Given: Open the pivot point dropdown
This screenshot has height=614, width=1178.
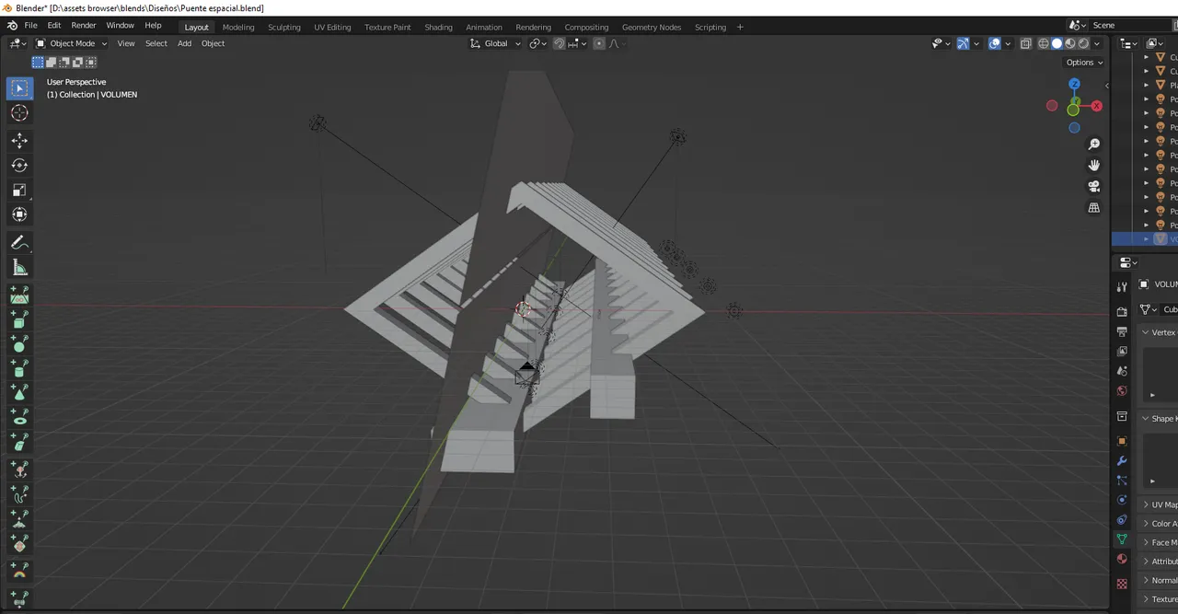Looking at the screenshot, I should (x=538, y=43).
